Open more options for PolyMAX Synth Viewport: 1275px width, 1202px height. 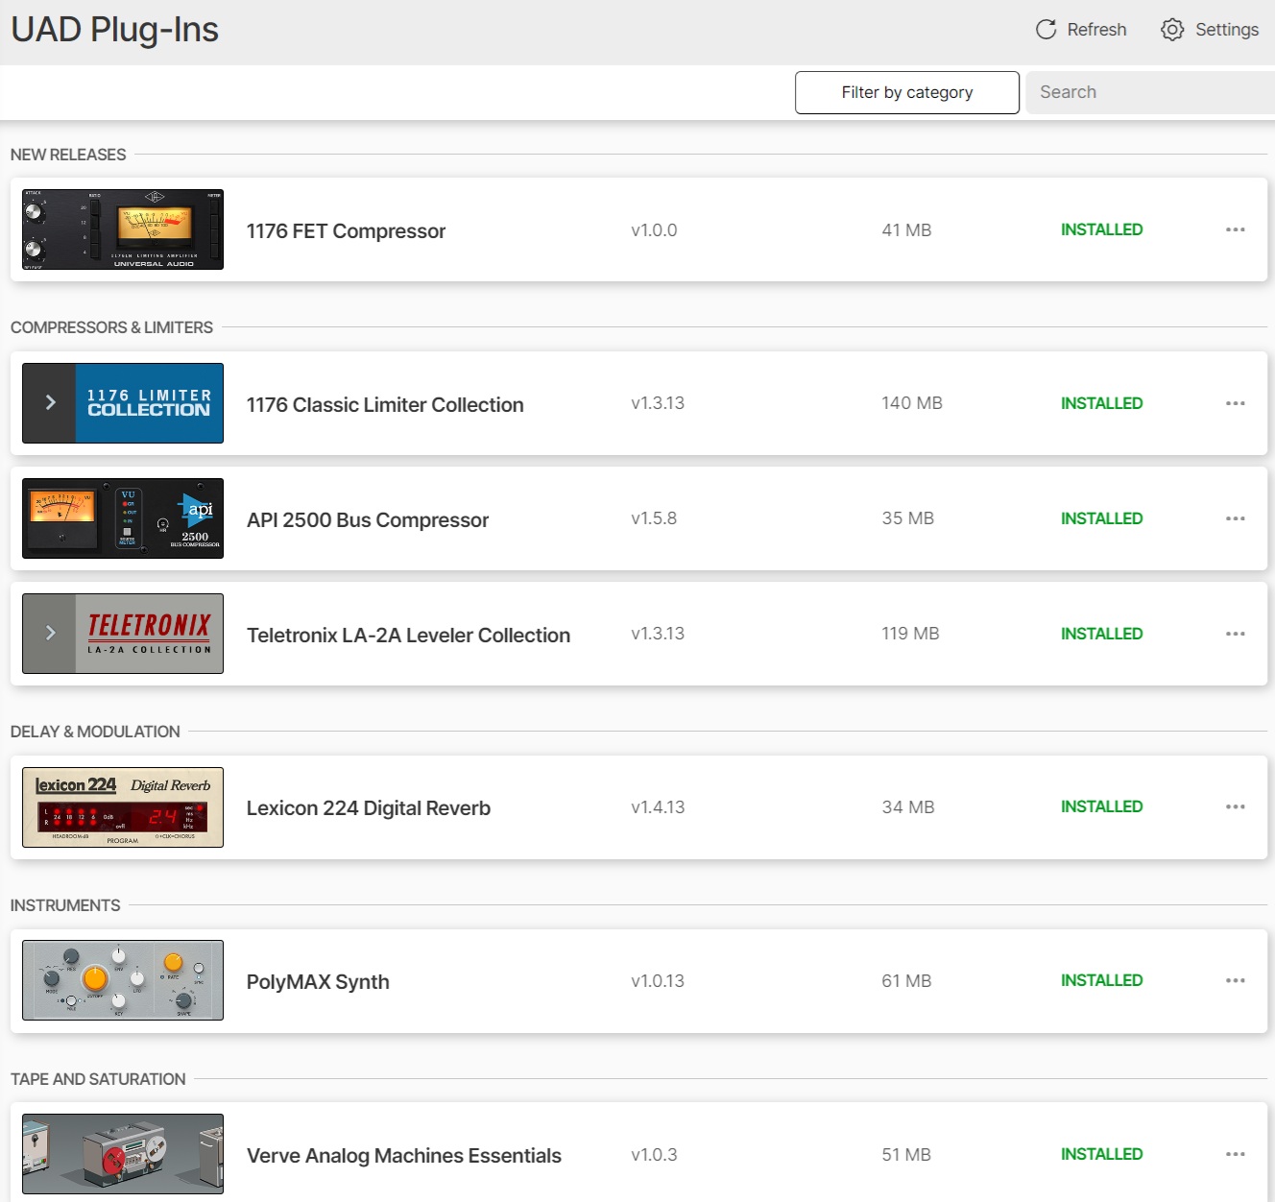tap(1236, 980)
